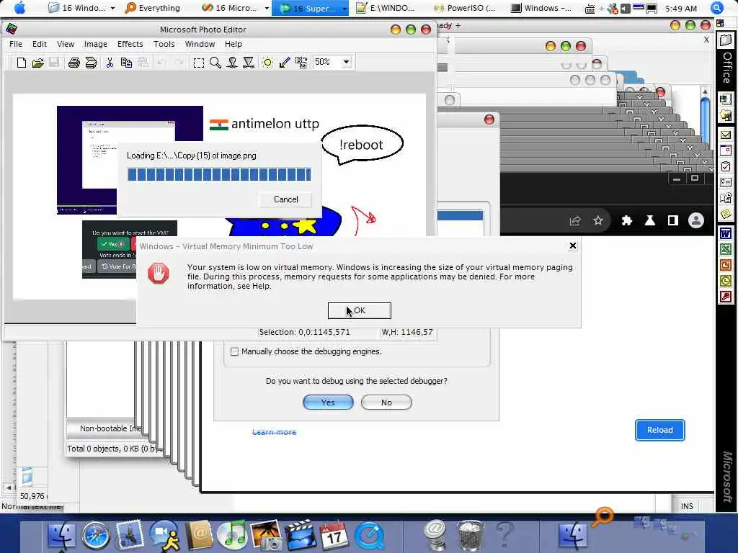
Task: Click Safari compass icon in the dock
Action: click(96, 535)
